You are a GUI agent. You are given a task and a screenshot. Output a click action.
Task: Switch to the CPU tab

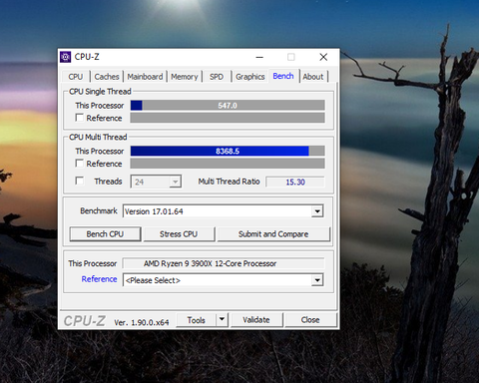(x=76, y=77)
